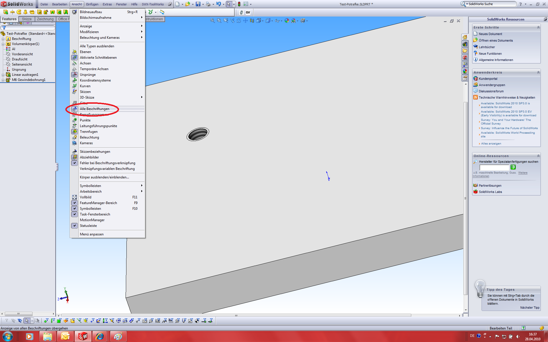
Task: Pin the SolidWorks Ressourcen pane
Action: pyautogui.click(x=545, y=19)
